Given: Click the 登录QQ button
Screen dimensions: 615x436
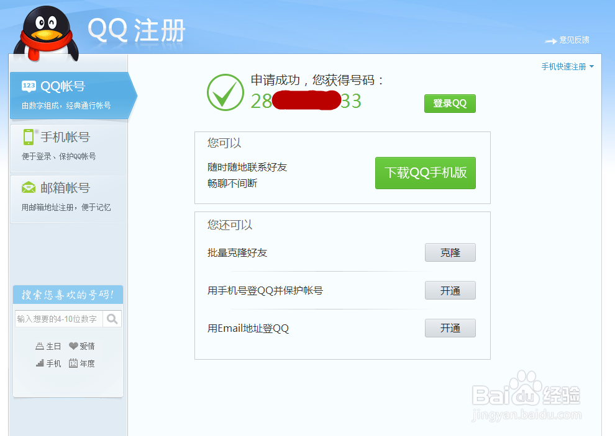Looking at the screenshot, I should [450, 104].
